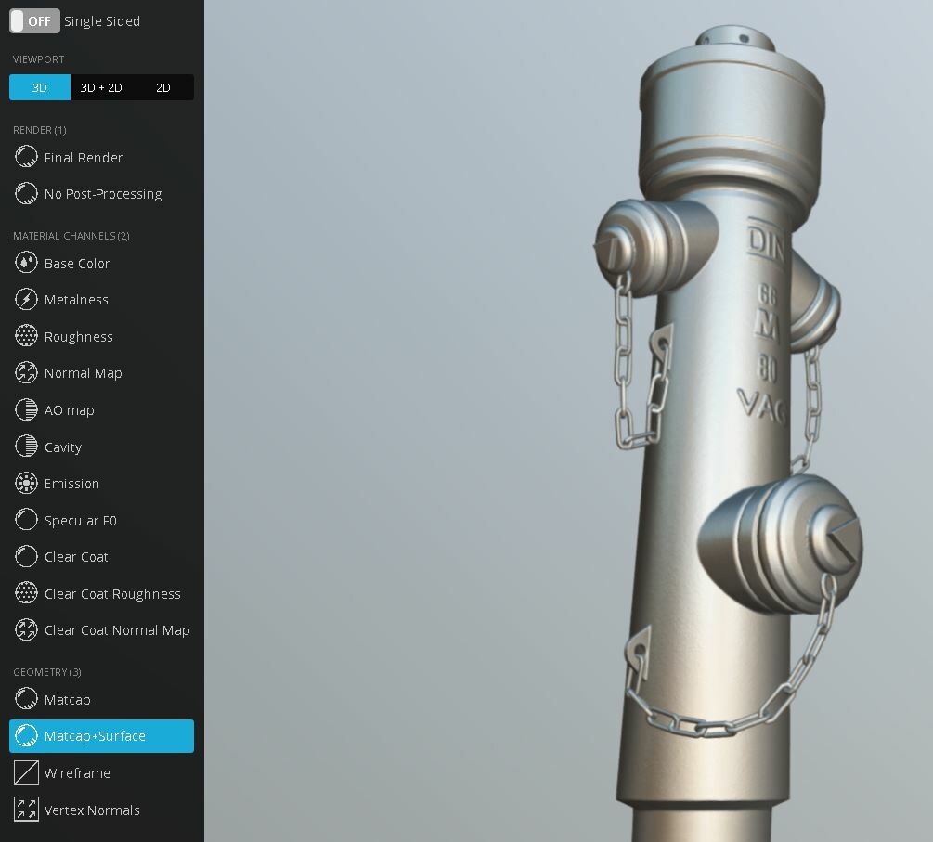Show the Emission channel icon
The width and height of the screenshot is (933, 842).
pyautogui.click(x=26, y=483)
